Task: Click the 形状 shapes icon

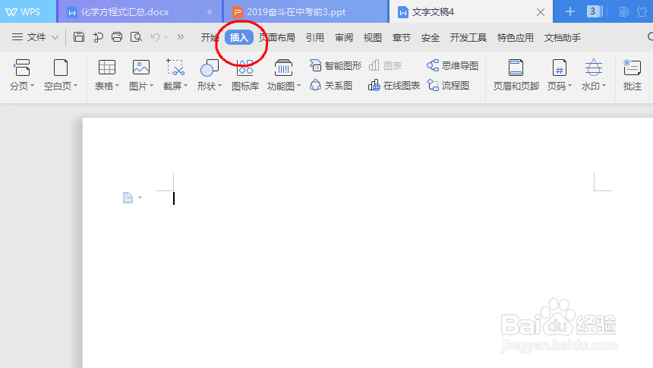Action: point(210,68)
